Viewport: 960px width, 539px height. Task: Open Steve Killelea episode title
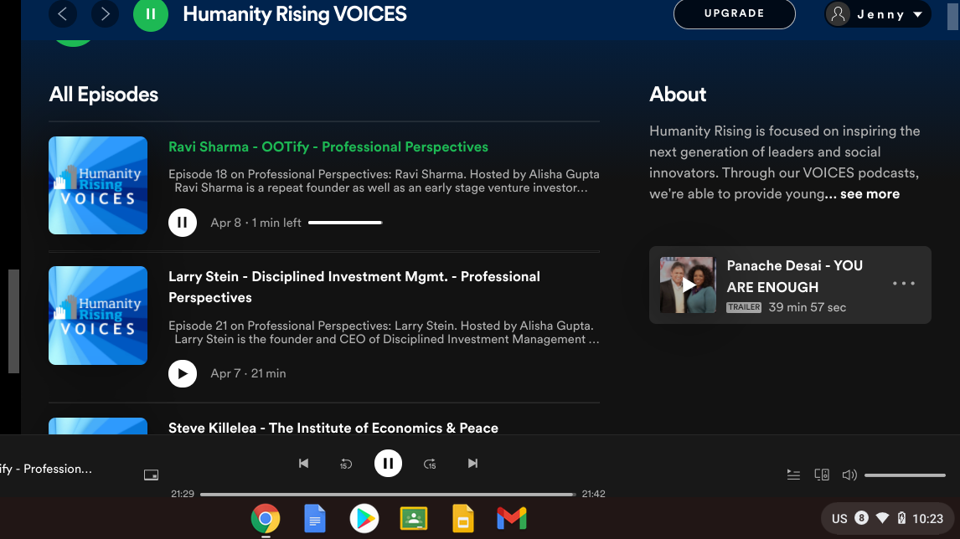pos(333,428)
